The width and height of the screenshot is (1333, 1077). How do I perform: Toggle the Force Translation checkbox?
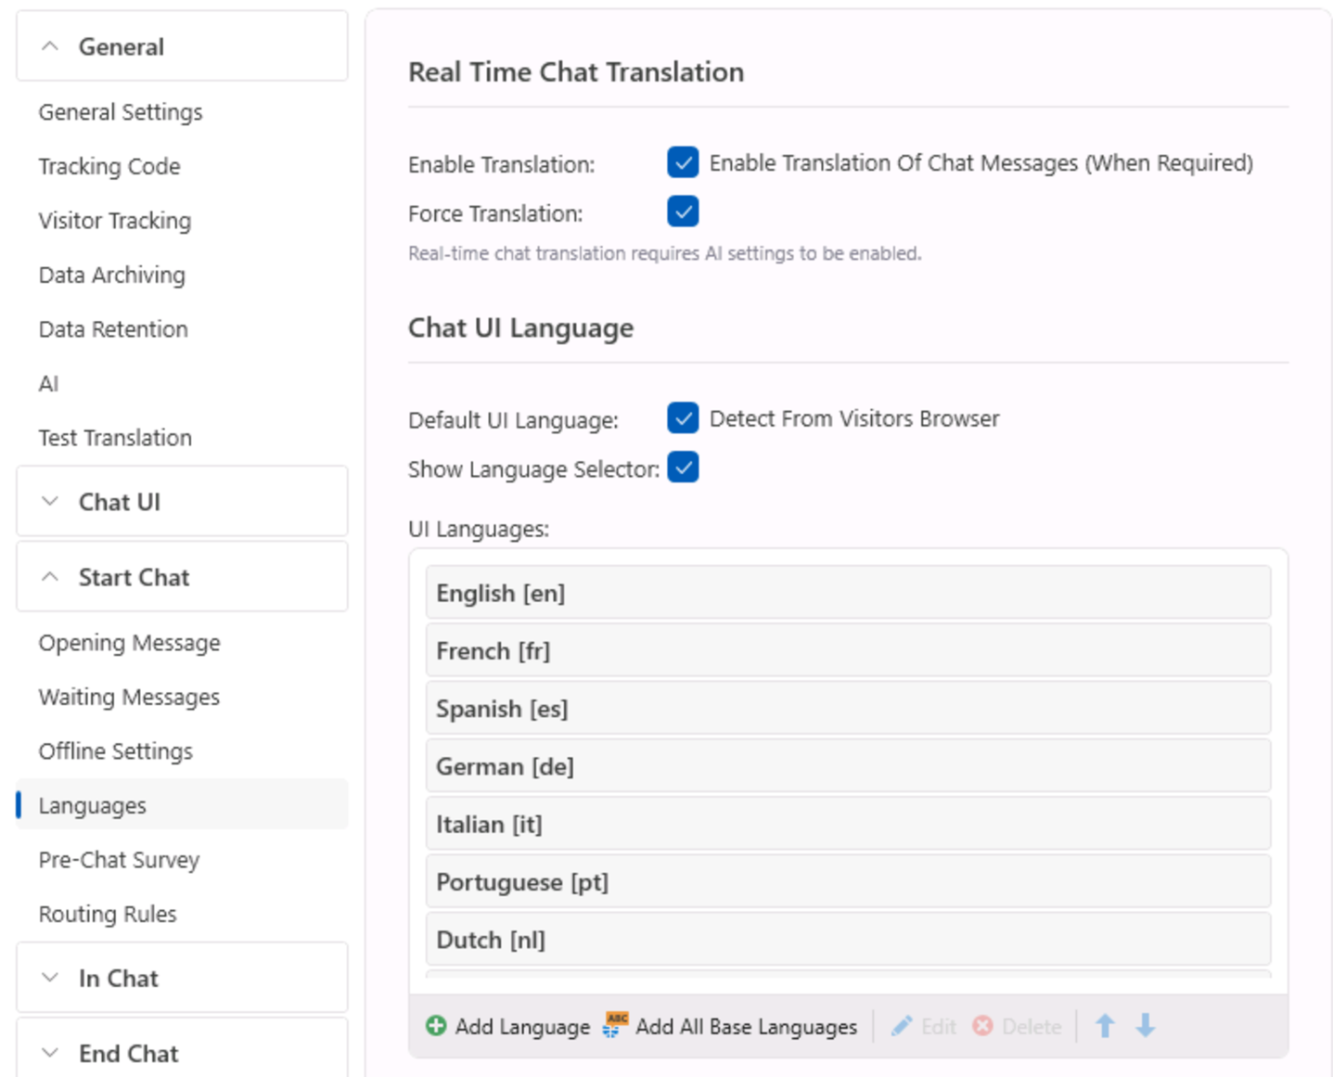[683, 212]
